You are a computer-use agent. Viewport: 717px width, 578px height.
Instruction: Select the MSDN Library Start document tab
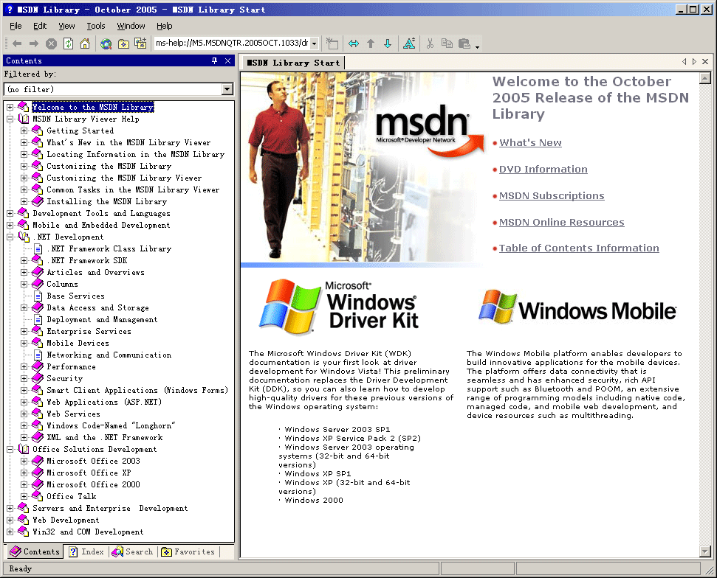click(293, 63)
